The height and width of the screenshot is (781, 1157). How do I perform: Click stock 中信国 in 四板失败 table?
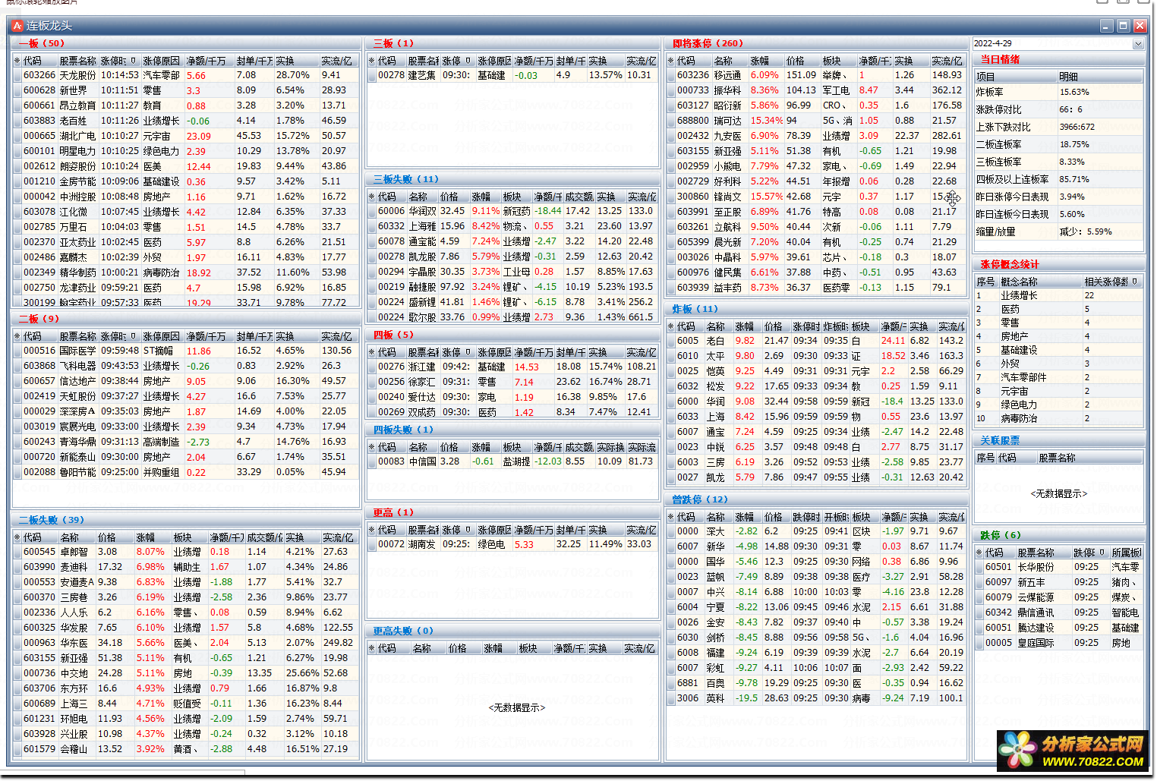[x=423, y=461]
